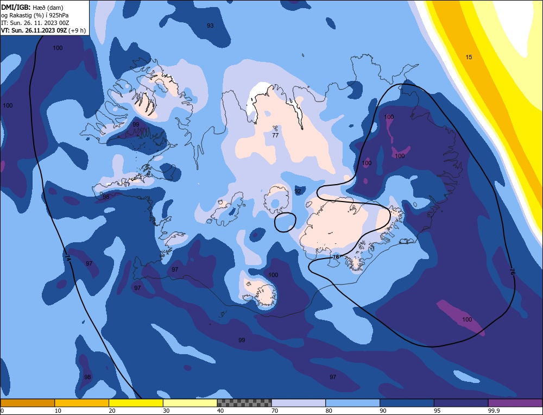
Task: Click the "92" humidity value on the map
Action: pyautogui.click(x=298, y=191)
